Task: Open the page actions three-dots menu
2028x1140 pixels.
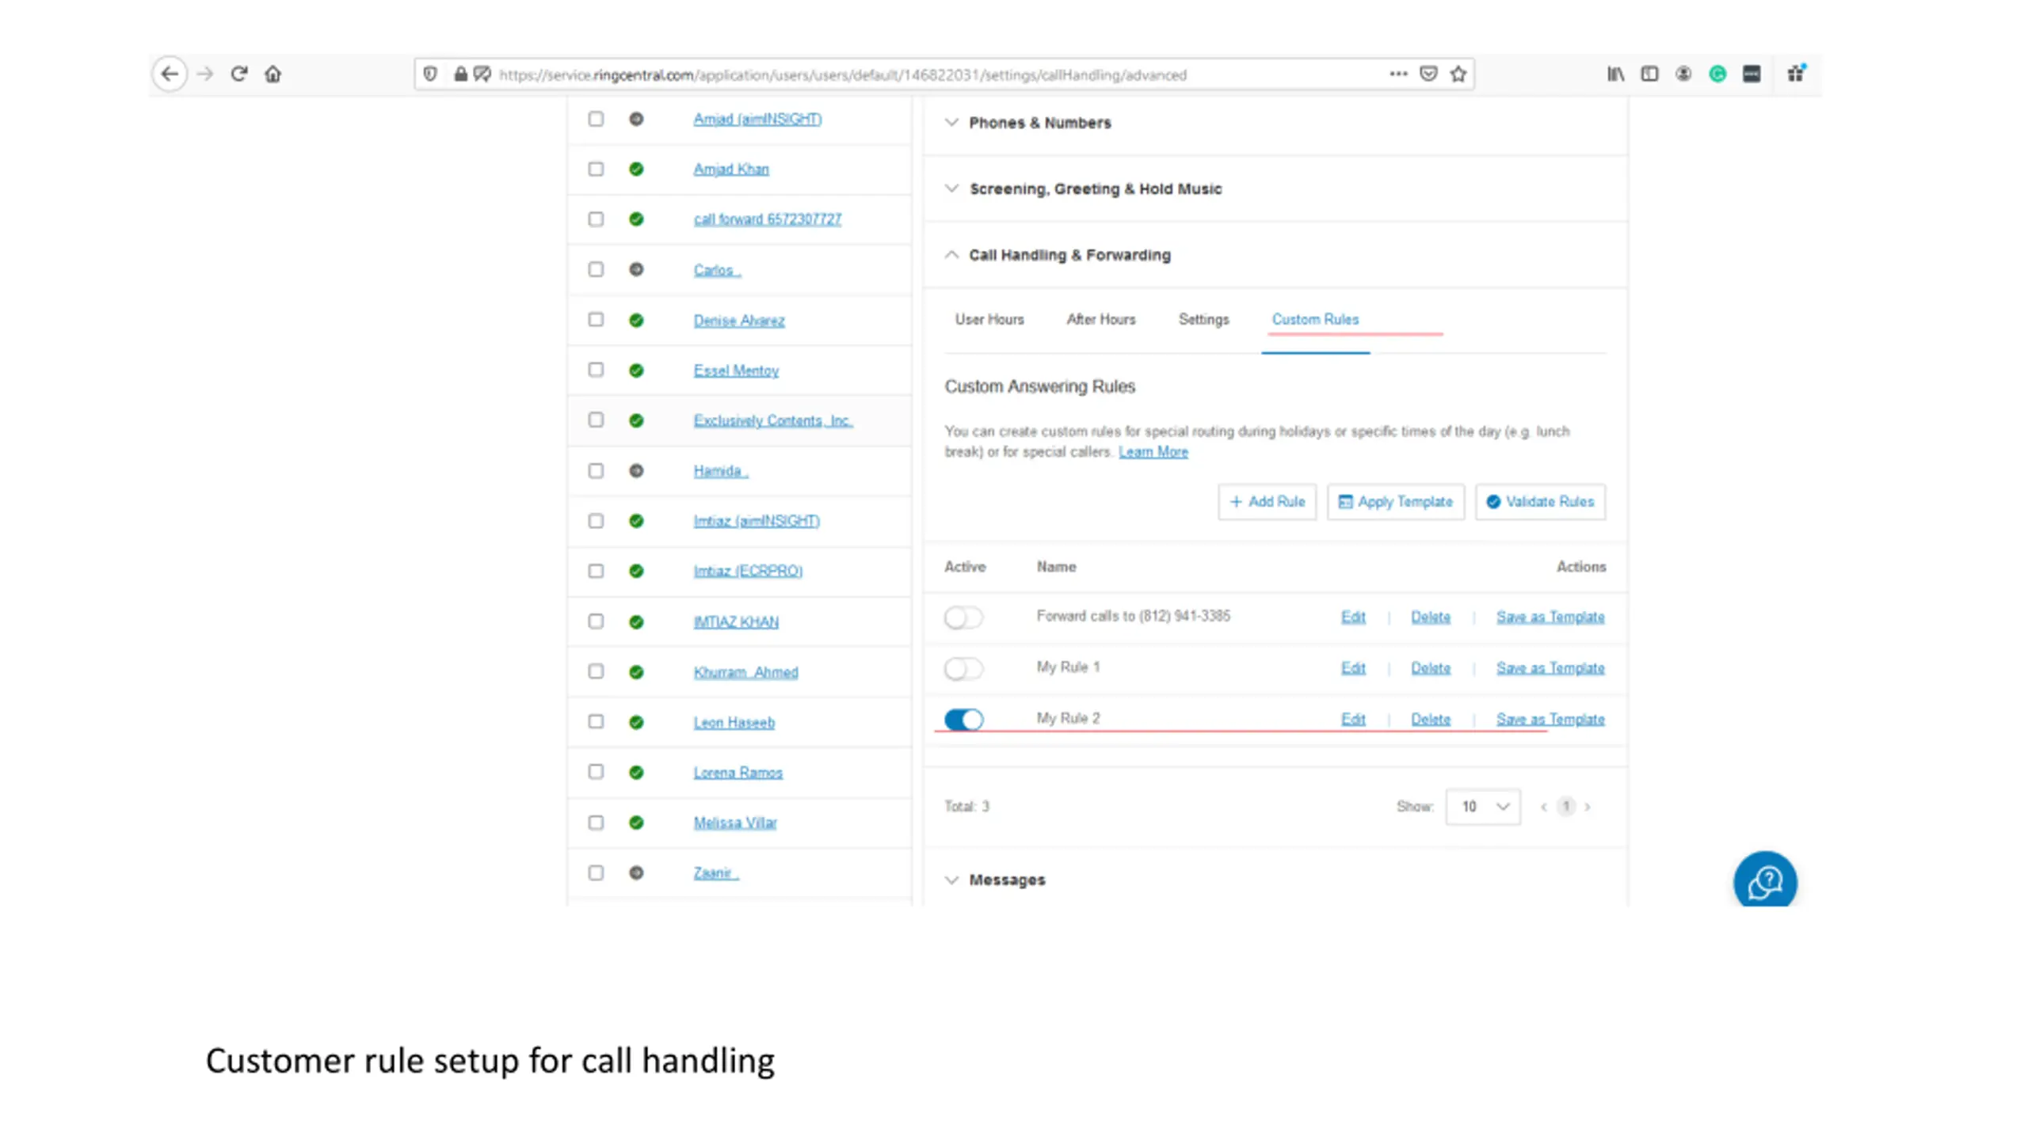Action: 1398,74
